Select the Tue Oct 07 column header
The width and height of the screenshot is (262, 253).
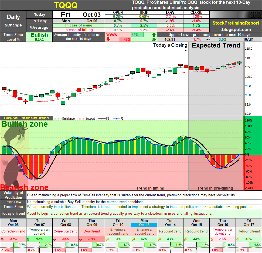coord(39,223)
